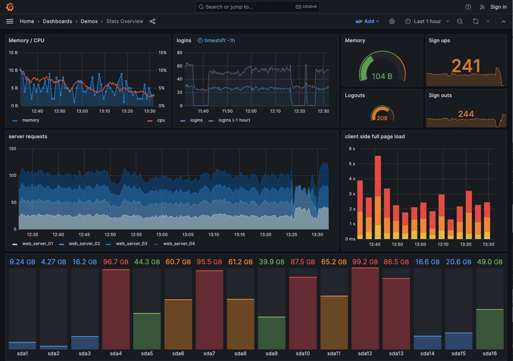Screen dimensions: 513x361
Task: Open the hamburger navigation menu
Action: [x=9, y=20]
